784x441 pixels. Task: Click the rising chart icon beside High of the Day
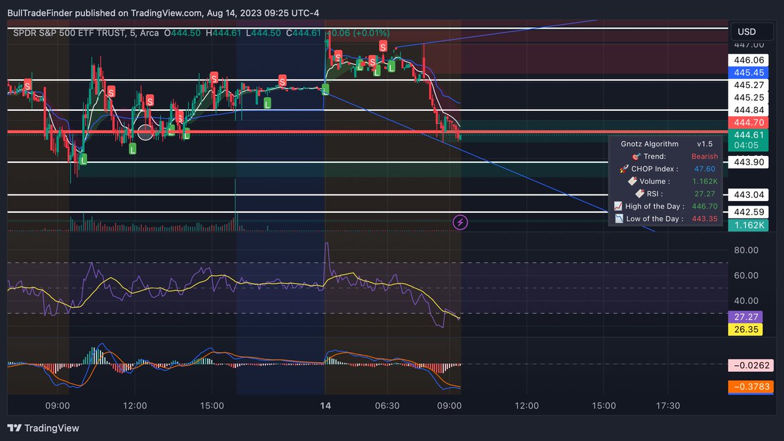[618, 206]
